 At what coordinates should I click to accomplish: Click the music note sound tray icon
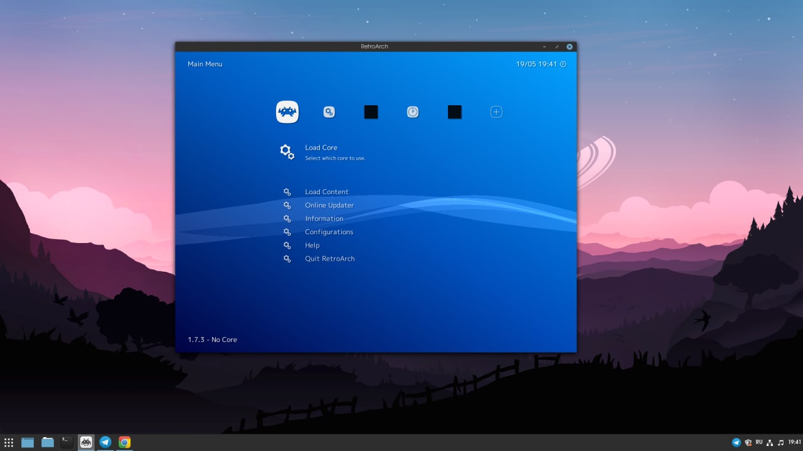(x=780, y=442)
